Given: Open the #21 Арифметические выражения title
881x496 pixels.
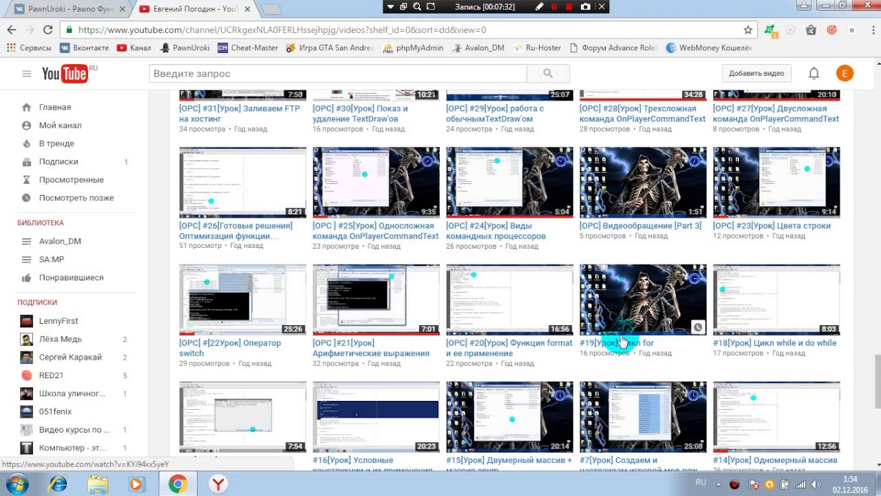Looking at the screenshot, I should [x=371, y=348].
